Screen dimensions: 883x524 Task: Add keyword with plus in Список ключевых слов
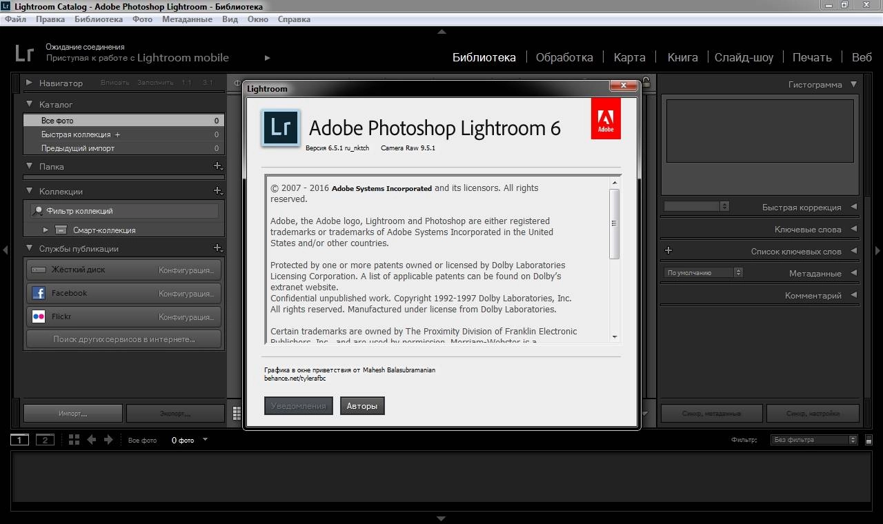coord(668,251)
